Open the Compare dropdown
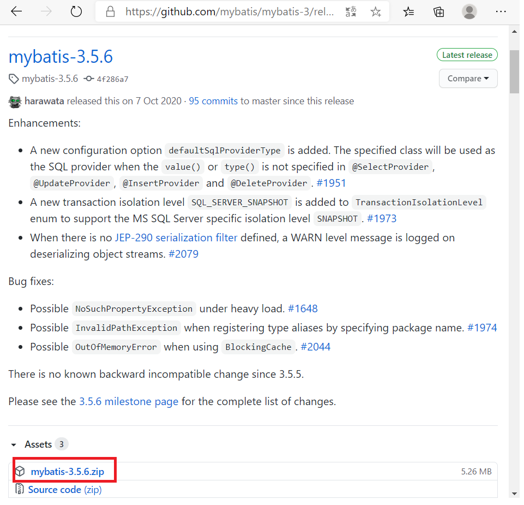The width and height of the screenshot is (524, 505). (468, 79)
